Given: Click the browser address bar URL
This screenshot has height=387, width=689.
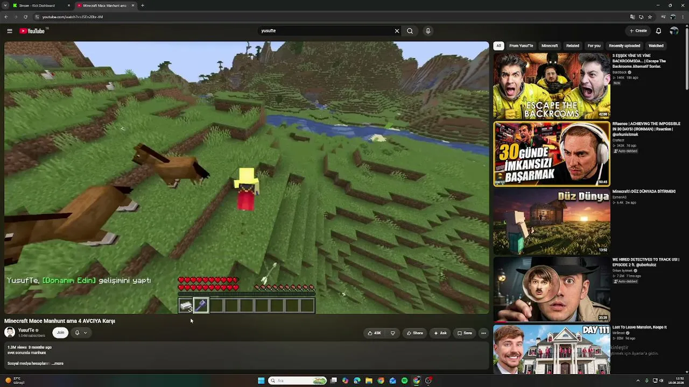Looking at the screenshot, I should click(x=73, y=17).
